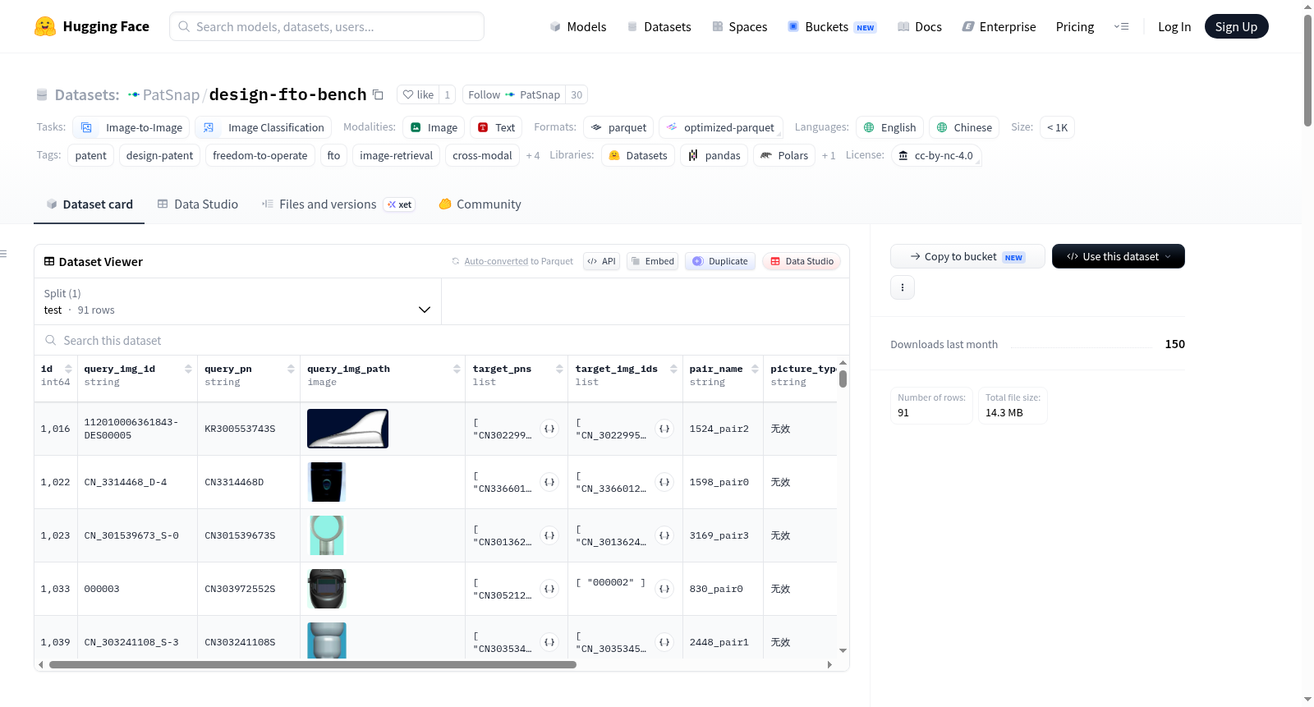Sort by query_img_id column
1314x707 pixels.
[x=188, y=369]
